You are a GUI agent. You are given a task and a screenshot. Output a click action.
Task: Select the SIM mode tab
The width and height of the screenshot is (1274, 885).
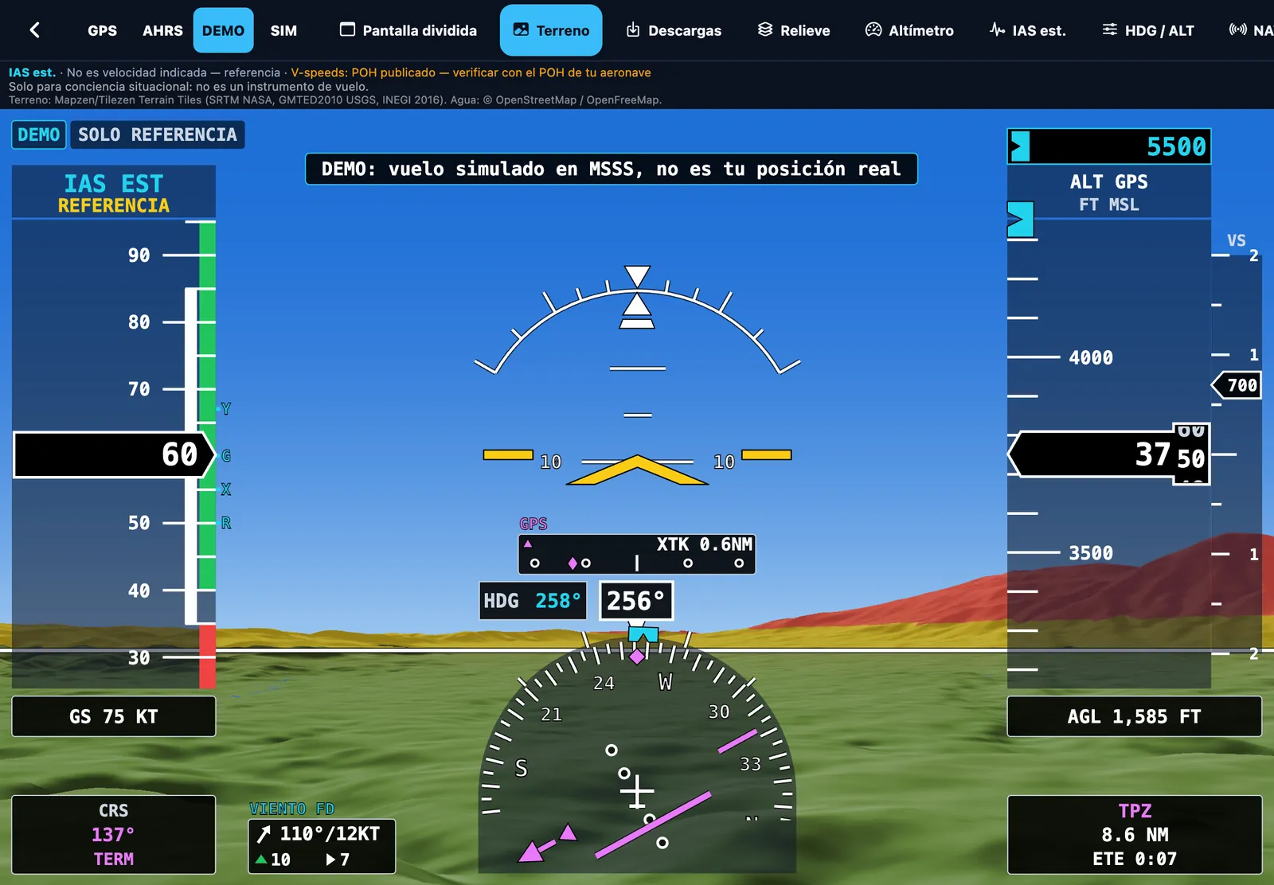click(x=283, y=30)
